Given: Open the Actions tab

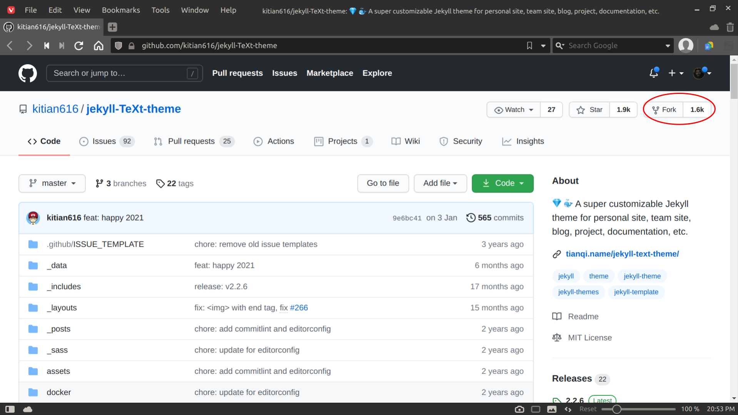Looking at the screenshot, I should pyautogui.click(x=274, y=141).
